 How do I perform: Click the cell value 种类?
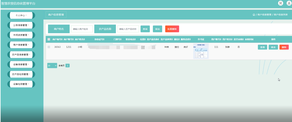pyautogui.click(x=167, y=47)
